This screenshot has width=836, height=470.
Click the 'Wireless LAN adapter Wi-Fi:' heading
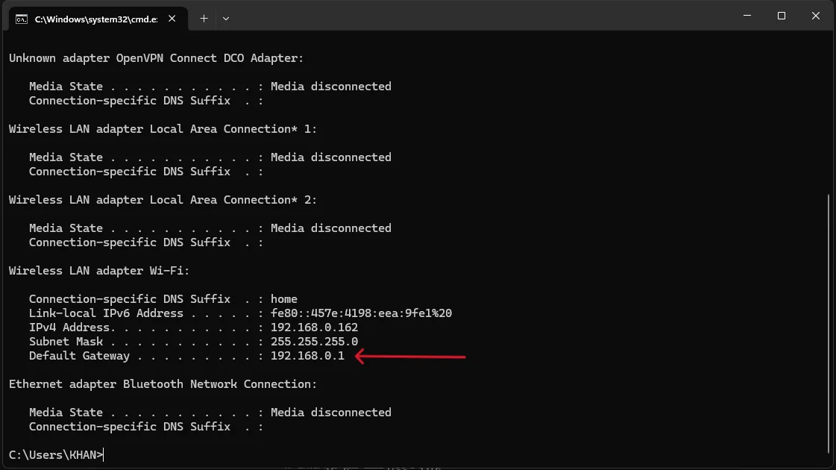tap(99, 271)
